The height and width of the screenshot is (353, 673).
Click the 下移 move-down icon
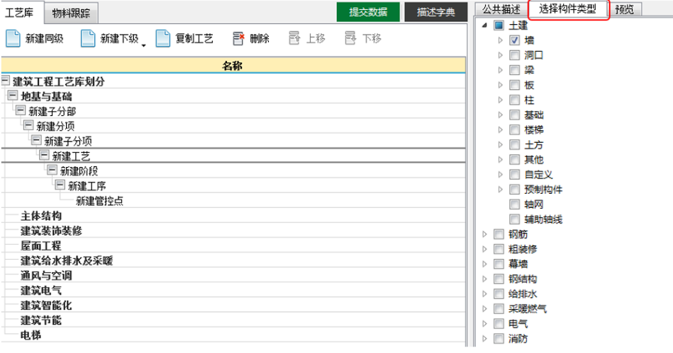[x=350, y=39]
